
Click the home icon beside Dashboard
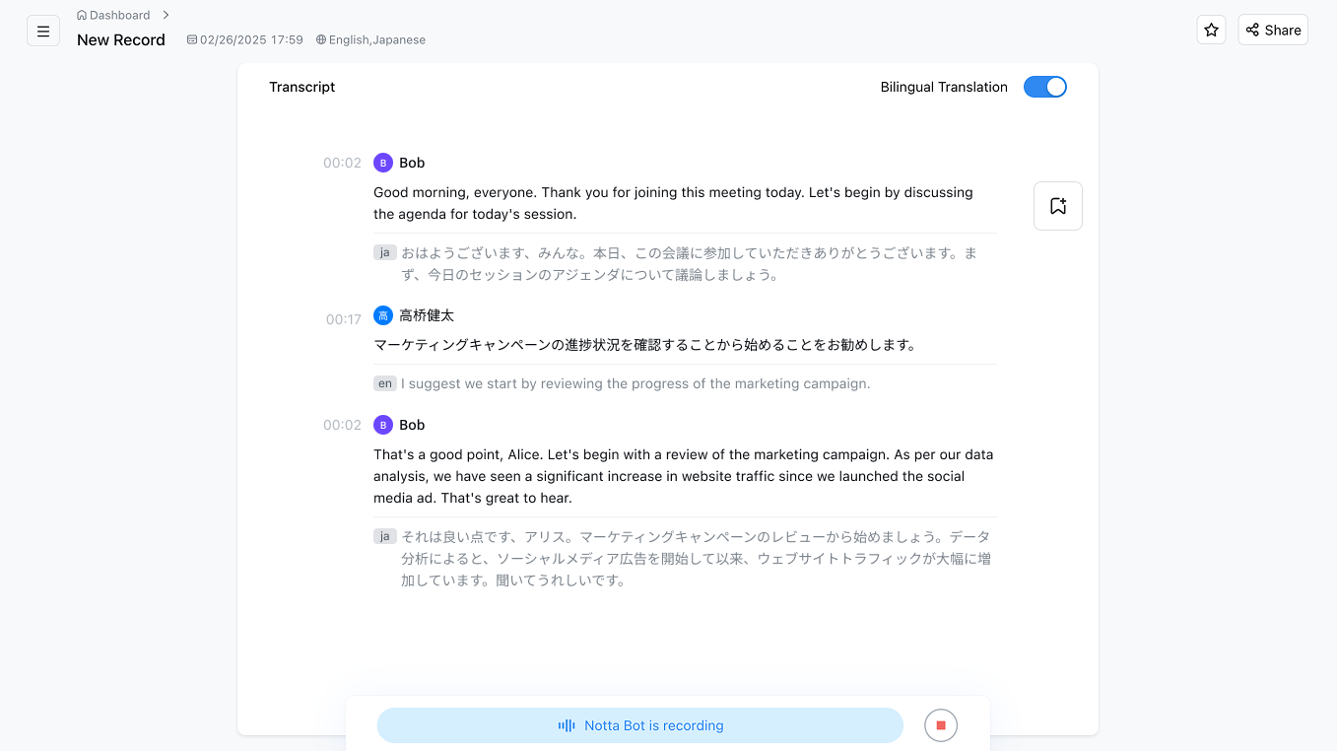(82, 16)
